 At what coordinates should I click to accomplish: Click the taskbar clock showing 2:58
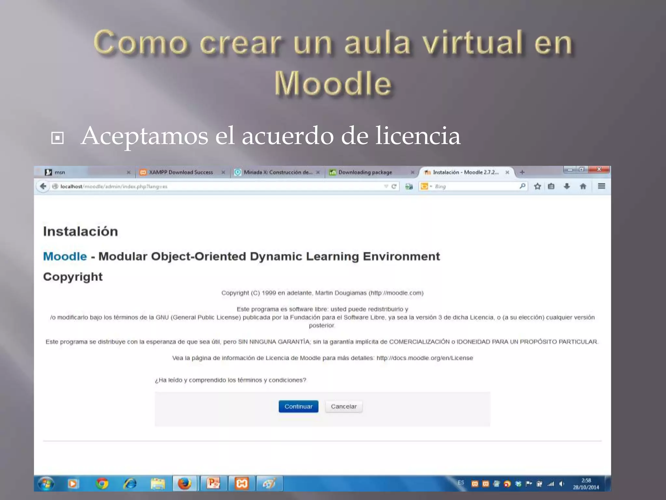(586, 484)
